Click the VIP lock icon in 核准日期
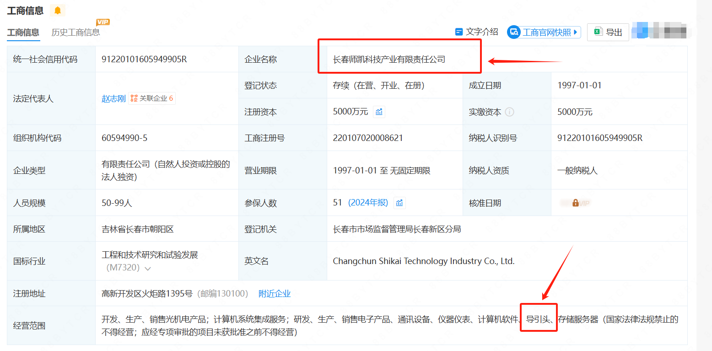Screen dimensions: 712x351 [x=575, y=203]
